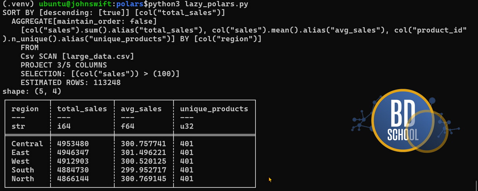Select the region column header
The image size is (478, 191).
[x=25, y=109]
